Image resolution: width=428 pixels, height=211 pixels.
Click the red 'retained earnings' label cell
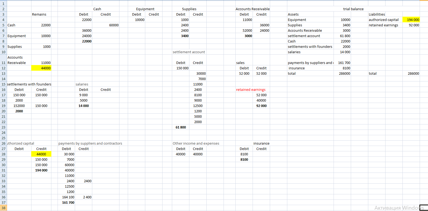(x=251, y=90)
